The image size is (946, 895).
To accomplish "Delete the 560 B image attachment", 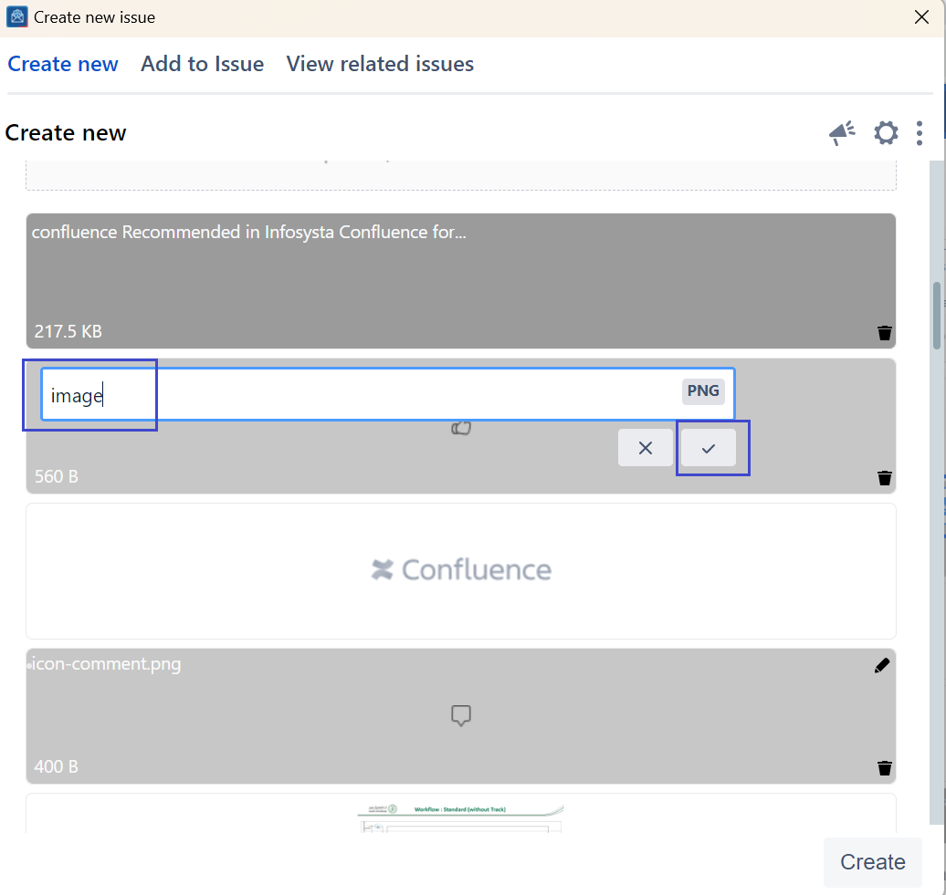I will 884,478.
